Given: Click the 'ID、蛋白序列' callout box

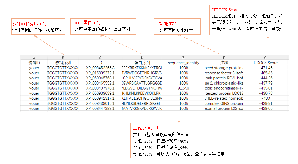Looking at the screenshot, I should (103, 26).
